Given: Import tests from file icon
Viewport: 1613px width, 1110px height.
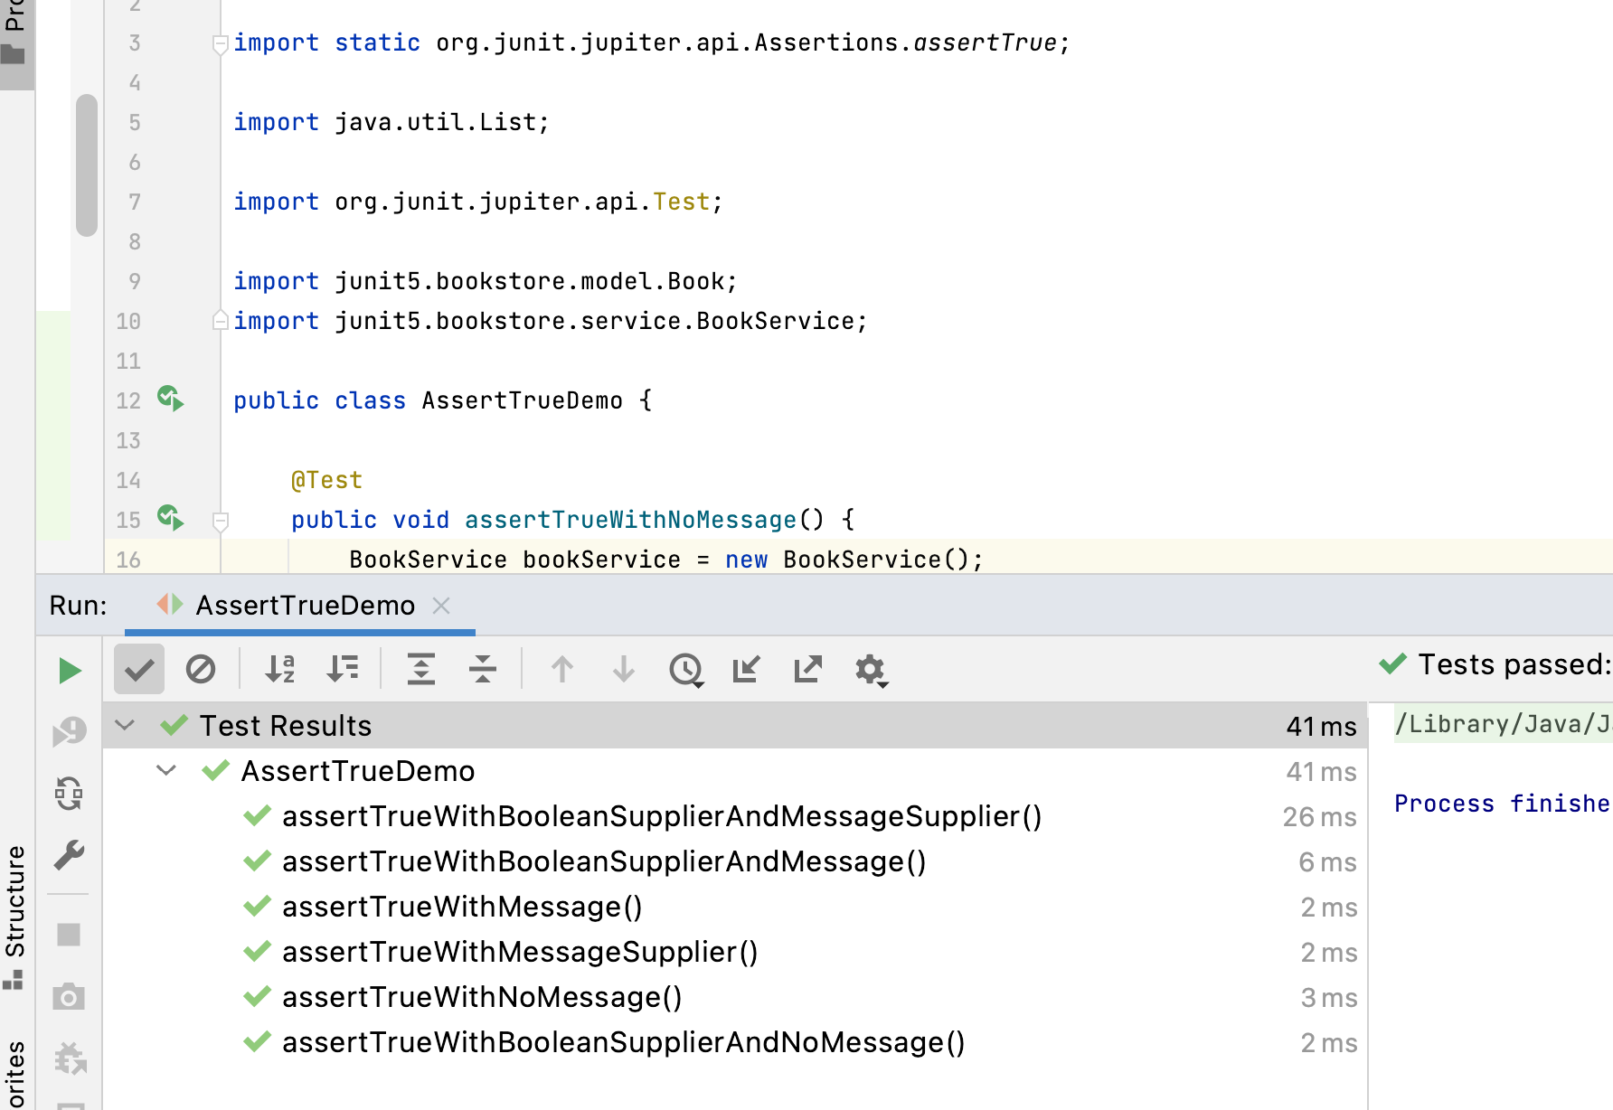Looking at the screenshot, I should (x=745, y=670).
